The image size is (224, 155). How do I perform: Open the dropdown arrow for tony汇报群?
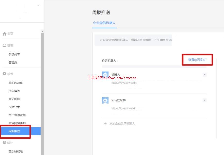pyautogui.click(x=204, y=100)
